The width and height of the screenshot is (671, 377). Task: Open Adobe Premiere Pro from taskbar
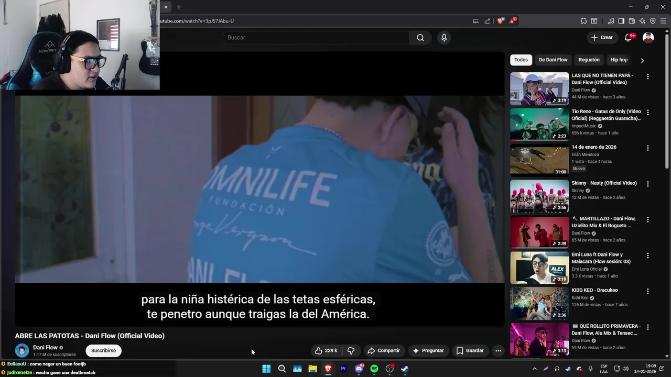343,369
